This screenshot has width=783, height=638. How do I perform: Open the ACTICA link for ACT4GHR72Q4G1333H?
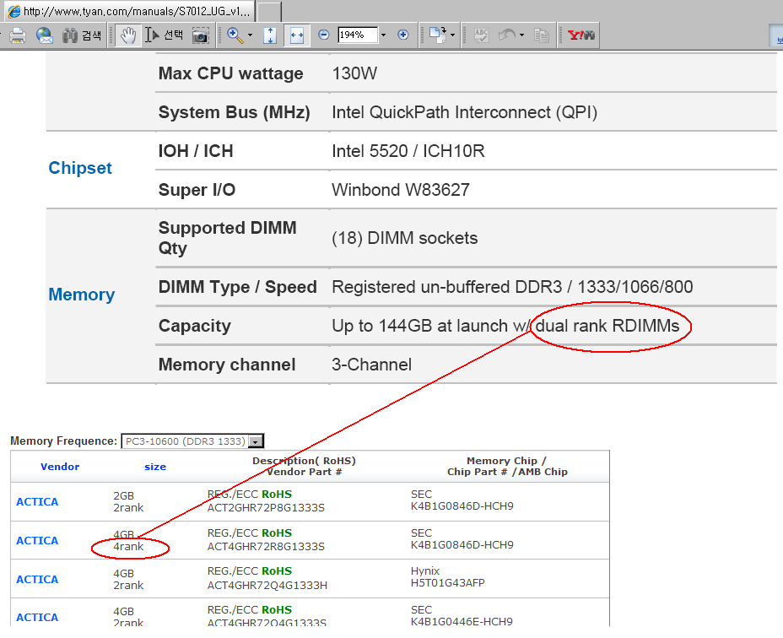(x=37, y=580)
